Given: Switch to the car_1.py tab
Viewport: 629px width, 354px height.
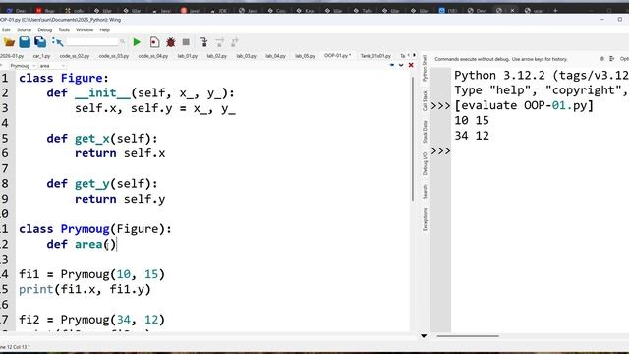Looking at the screenshot, I should pyautogui.click(x=41, y=56).
